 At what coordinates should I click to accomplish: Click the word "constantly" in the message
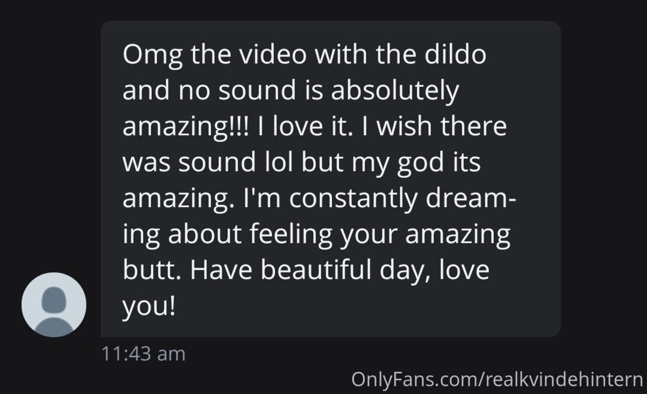[x=353, y=198]
